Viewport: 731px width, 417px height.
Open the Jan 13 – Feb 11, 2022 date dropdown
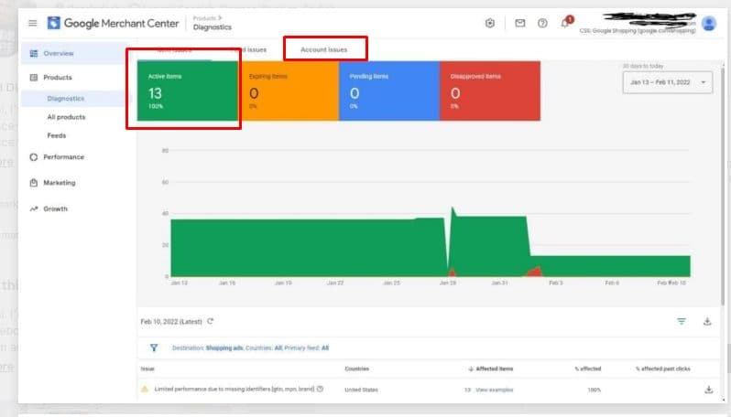(x=667, y=82)
